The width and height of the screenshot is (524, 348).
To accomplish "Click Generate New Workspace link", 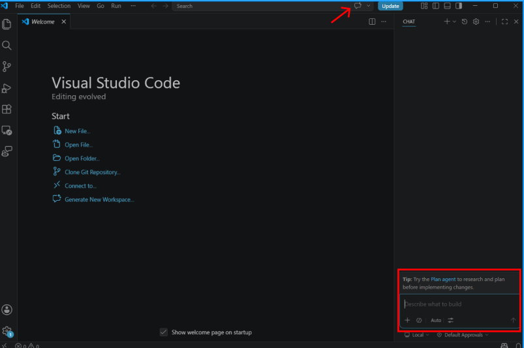I will pyautogui.click(x=99, y=199).
